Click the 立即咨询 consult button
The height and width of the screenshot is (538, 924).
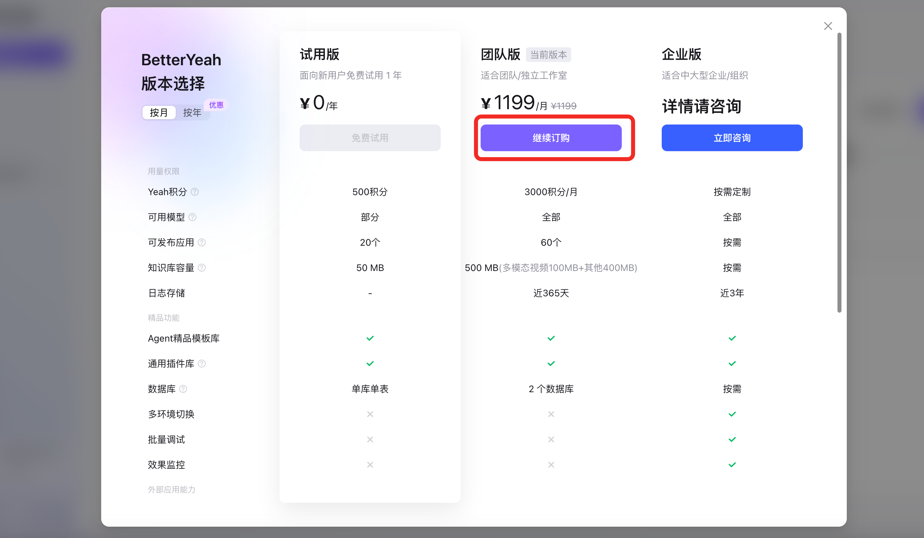[732, 138]
